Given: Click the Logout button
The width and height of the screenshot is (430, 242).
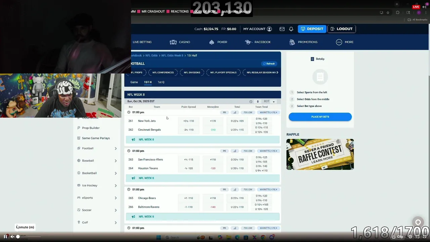Looking at the screenshot, I should pos(341,29).
